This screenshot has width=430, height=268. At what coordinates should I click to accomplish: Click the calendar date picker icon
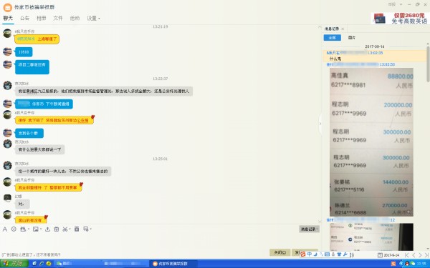[380, 255]
